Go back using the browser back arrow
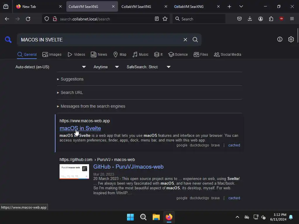 [7, 19]
